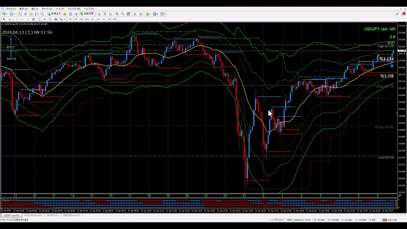Click the Navigator star-folder icon

pyautogui.click(x=31, y=14)
